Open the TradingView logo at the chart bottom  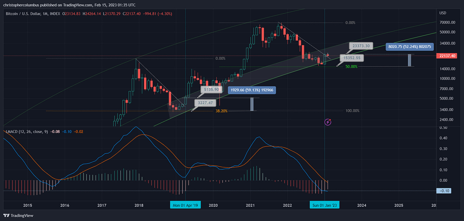[x=19, y=215]
